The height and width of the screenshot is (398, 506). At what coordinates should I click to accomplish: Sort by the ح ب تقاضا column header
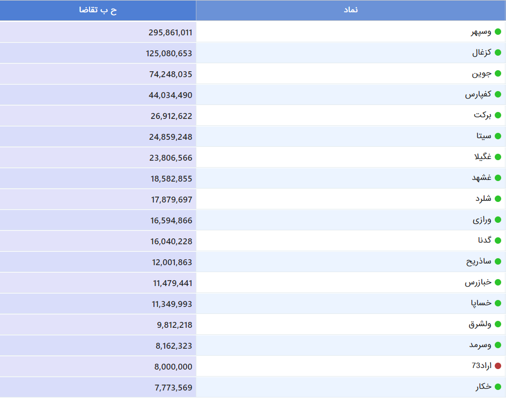(98, 10)
